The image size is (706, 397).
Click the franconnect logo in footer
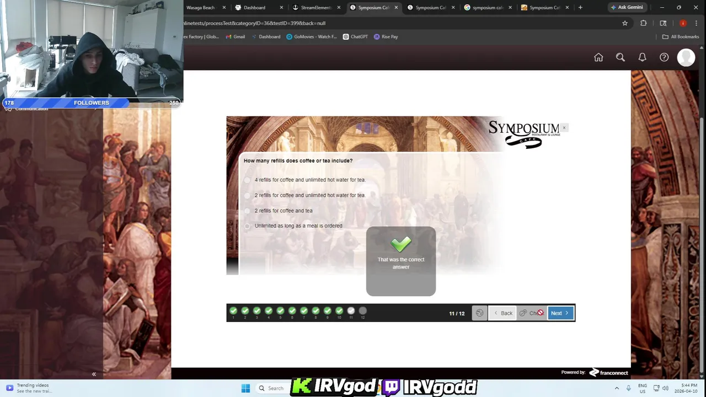coord(608,373)
